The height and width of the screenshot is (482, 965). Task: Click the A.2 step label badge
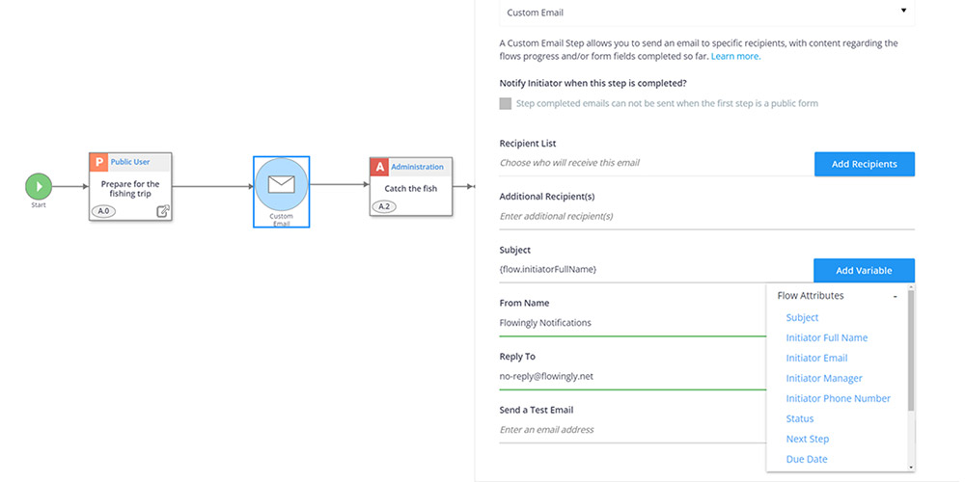pos(383,206)
